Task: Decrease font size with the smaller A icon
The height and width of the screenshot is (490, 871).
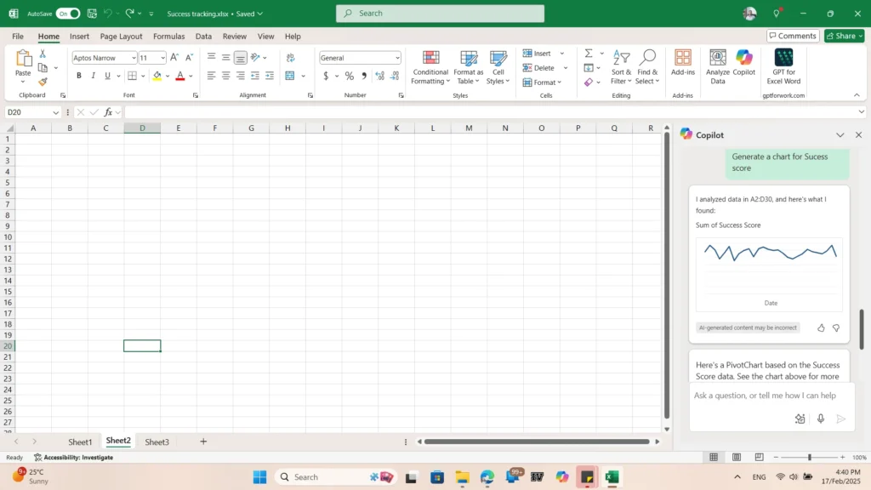Action: [x=189, y=57]
